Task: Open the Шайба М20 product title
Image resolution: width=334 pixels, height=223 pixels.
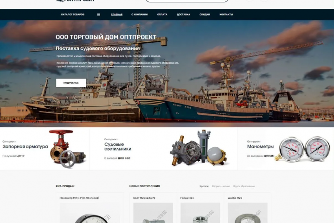Action: tap(235, 198)
